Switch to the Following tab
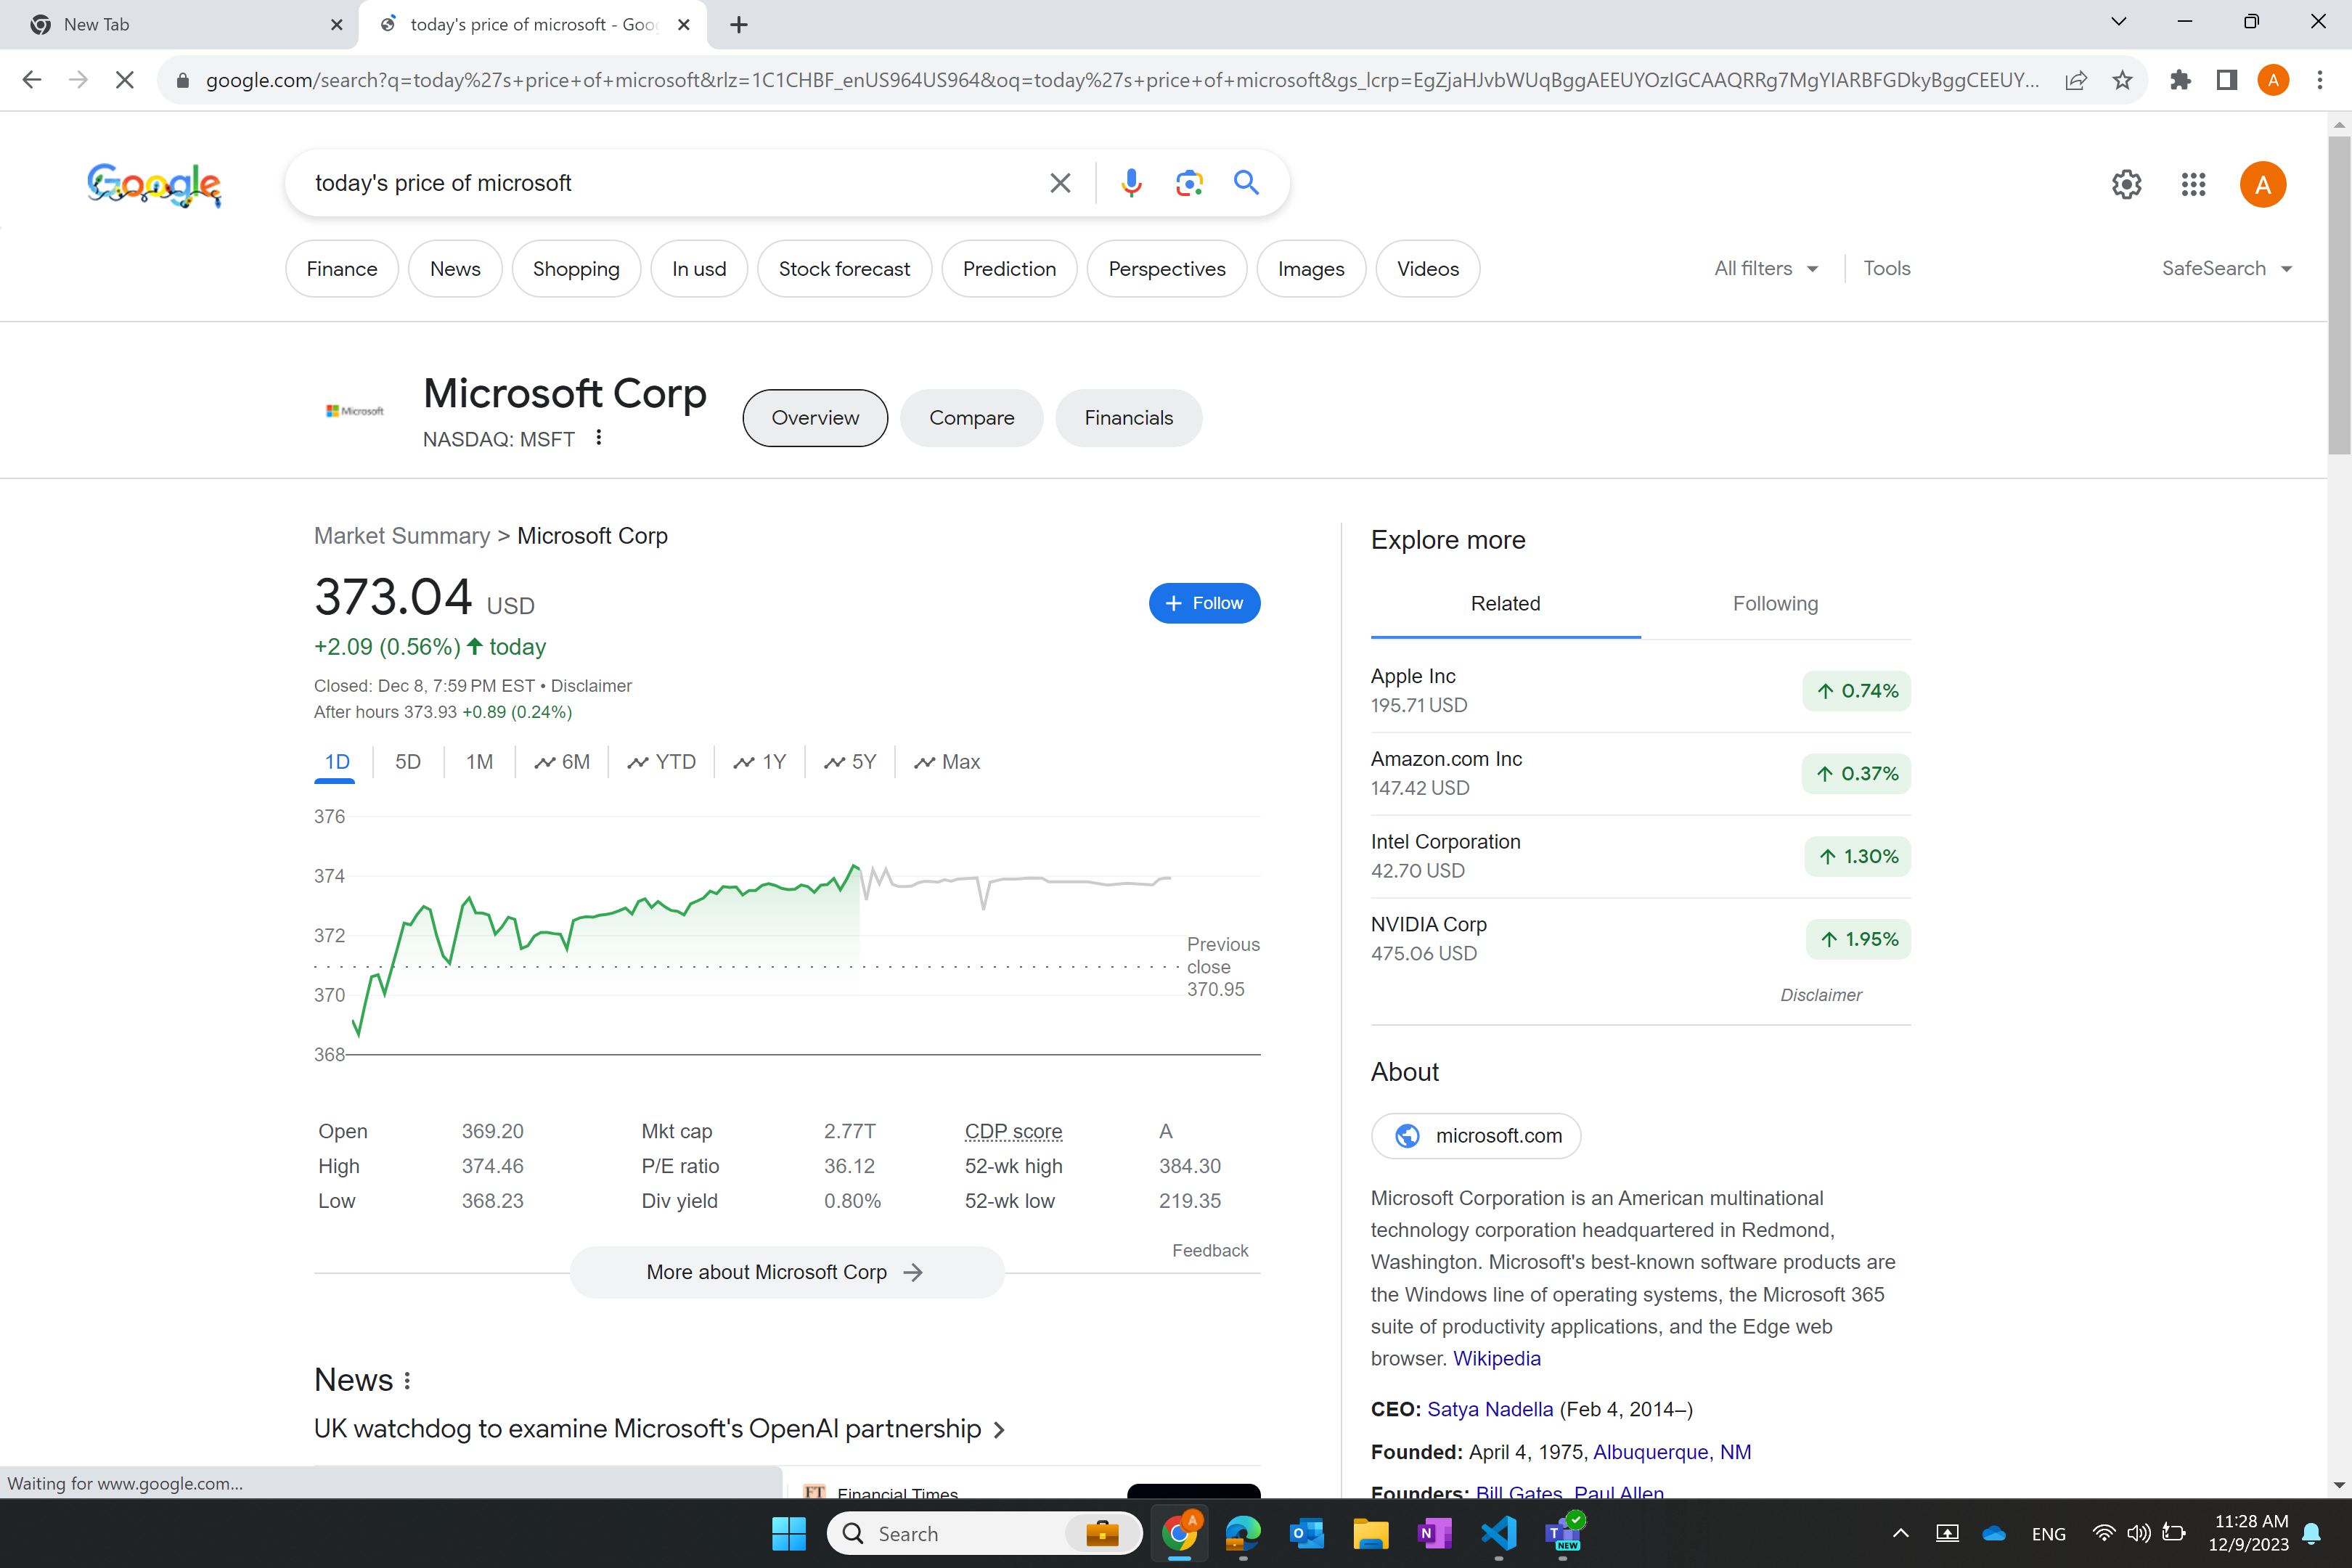2352x1568 pixels. pyautogui.click(x=1775, y=603)
